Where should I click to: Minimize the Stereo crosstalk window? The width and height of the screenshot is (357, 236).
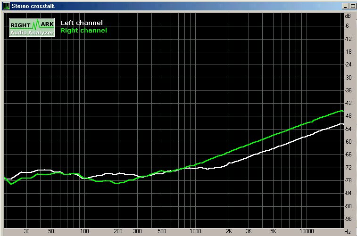345,6
